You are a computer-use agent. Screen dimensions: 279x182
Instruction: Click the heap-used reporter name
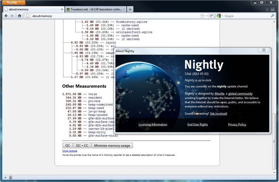(x=96, y=108)
